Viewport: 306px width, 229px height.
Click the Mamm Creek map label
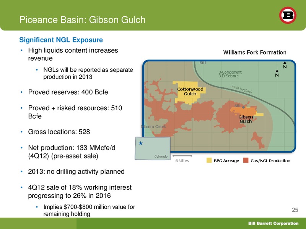153,127
